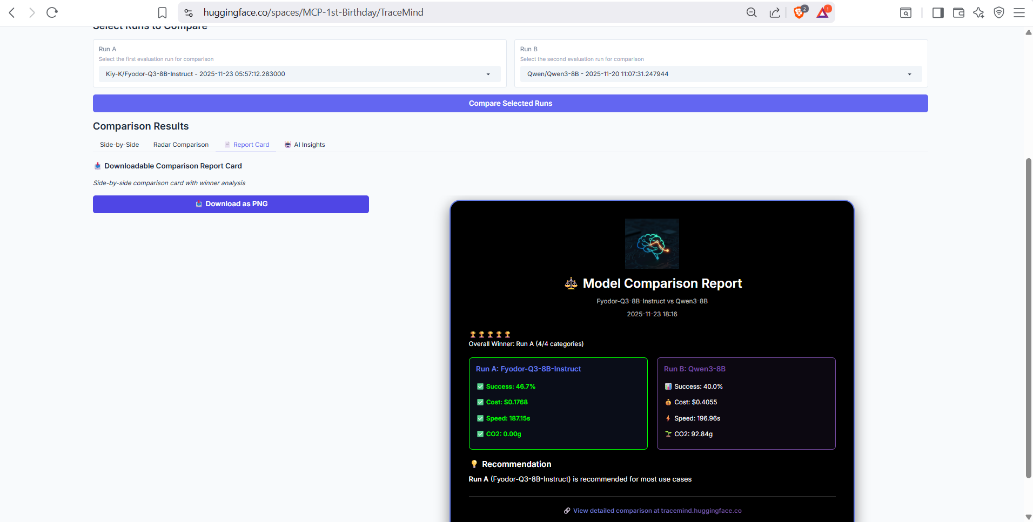The image size is (1033, 522).
Task: Download the report card as PNG
Action: (x=231, y=204)
